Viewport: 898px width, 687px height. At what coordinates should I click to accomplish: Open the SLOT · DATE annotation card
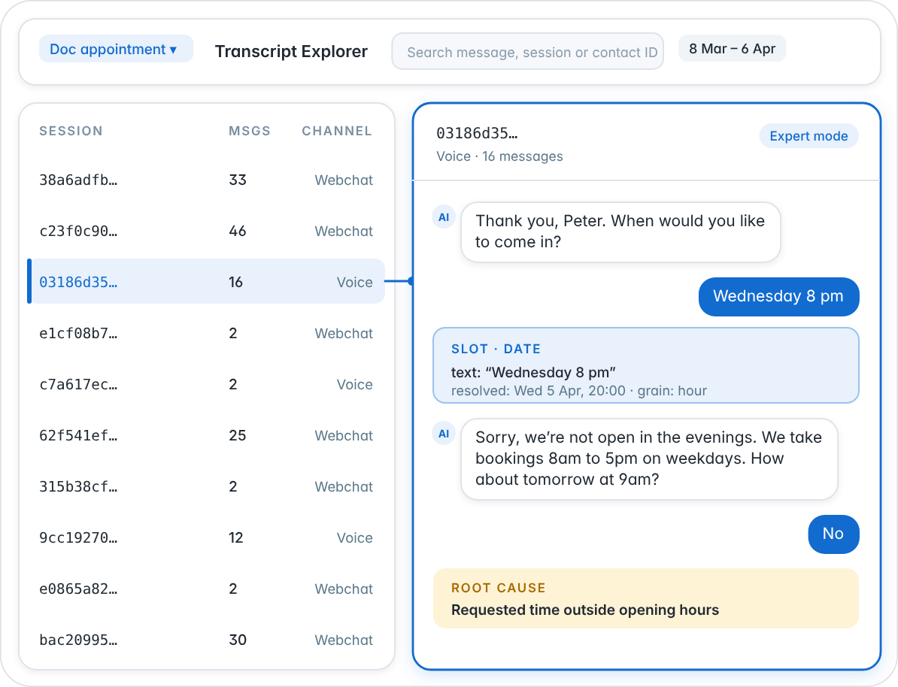tap(646, 365)
